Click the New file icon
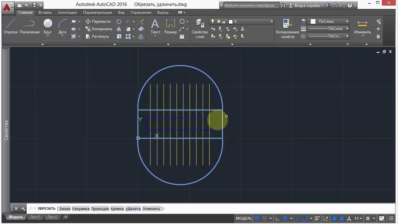 pos(20,5)
